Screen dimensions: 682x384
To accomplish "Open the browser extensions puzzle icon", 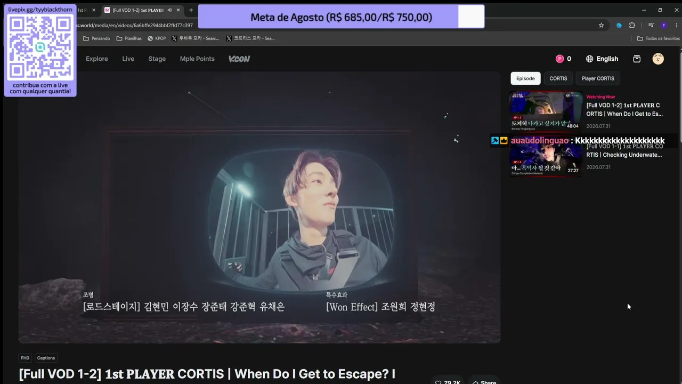I will (632, 25).
